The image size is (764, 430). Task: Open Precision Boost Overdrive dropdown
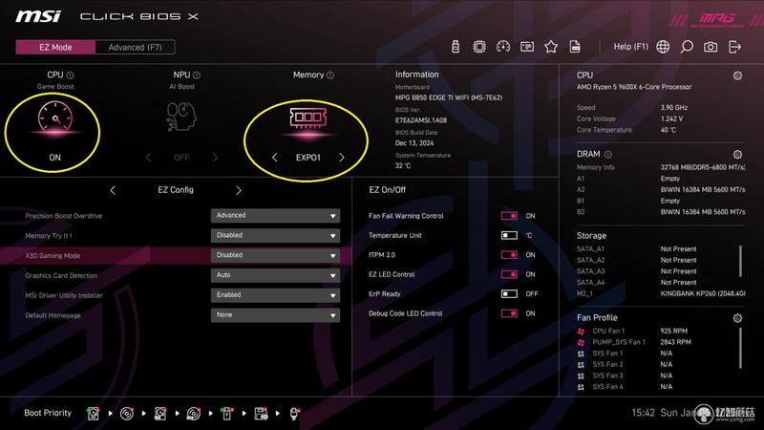pos(275,216)
